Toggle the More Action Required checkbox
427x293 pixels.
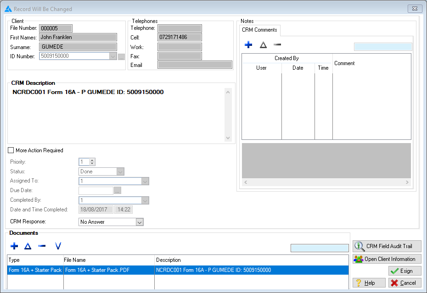pyautogui.click(x=11, y=150)
